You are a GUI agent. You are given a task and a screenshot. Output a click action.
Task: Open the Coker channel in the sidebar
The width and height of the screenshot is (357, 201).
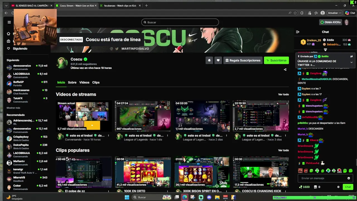27,187
